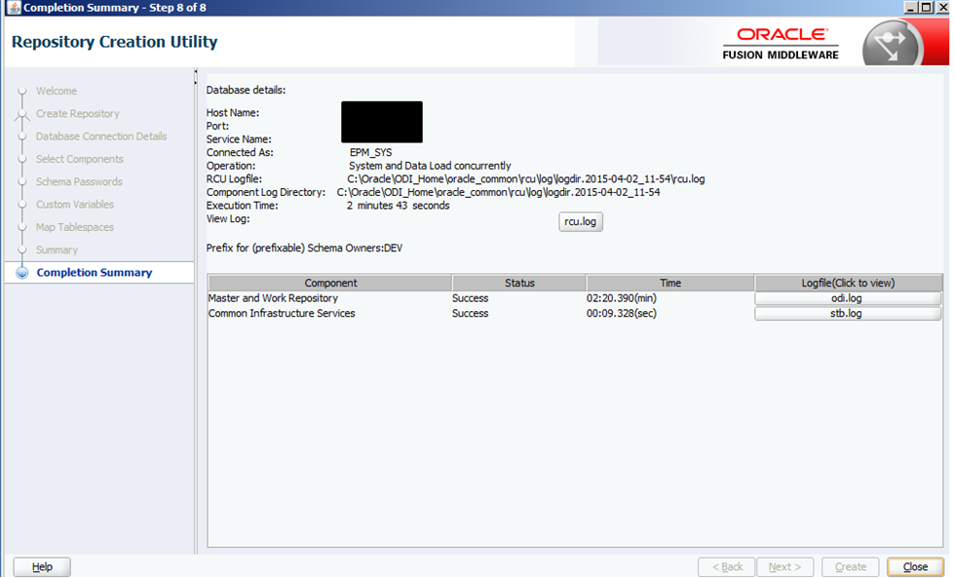
Task: Select the Map Tablespaces step
Action: (x=75, y=227)
